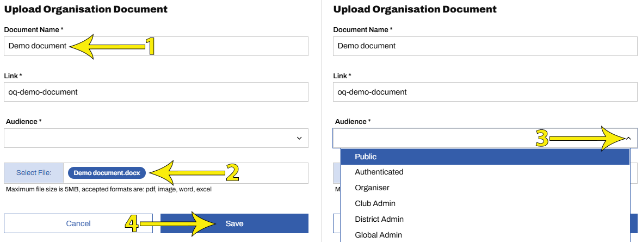The image size is (642, 243).
Task: Click the Document Name field in right form
Action: pyautogui.click(x=484, y=46)
